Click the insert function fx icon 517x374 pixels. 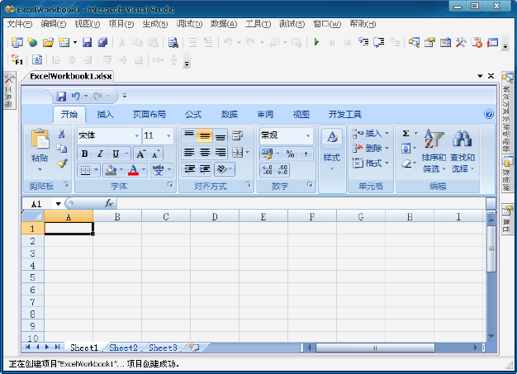109,203
